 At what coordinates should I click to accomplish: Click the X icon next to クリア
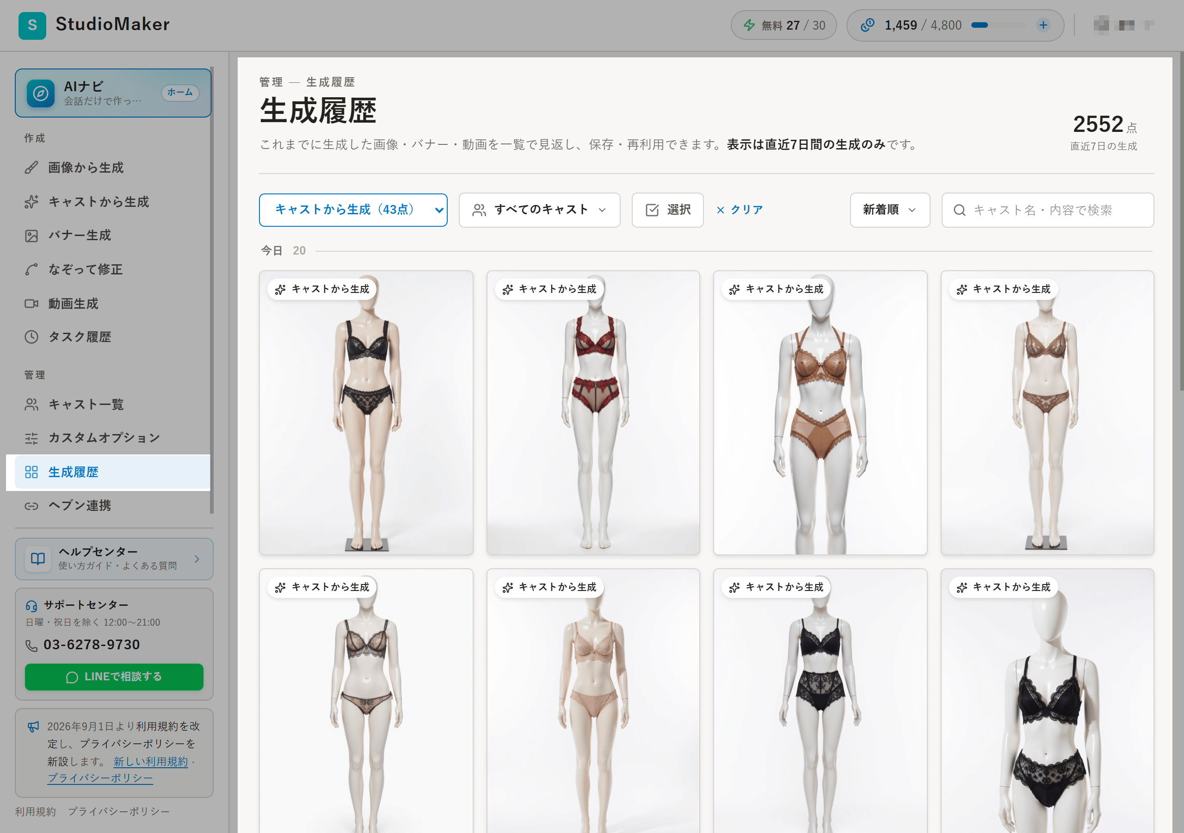click(721, 210)
